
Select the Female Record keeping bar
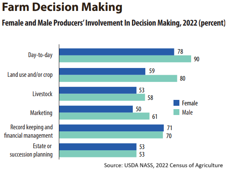(111, 128)
